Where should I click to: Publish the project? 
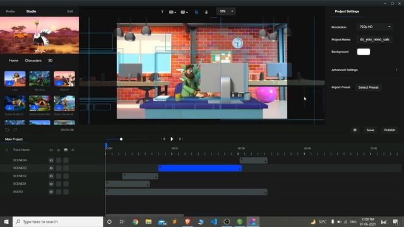(x=389, y=130)
